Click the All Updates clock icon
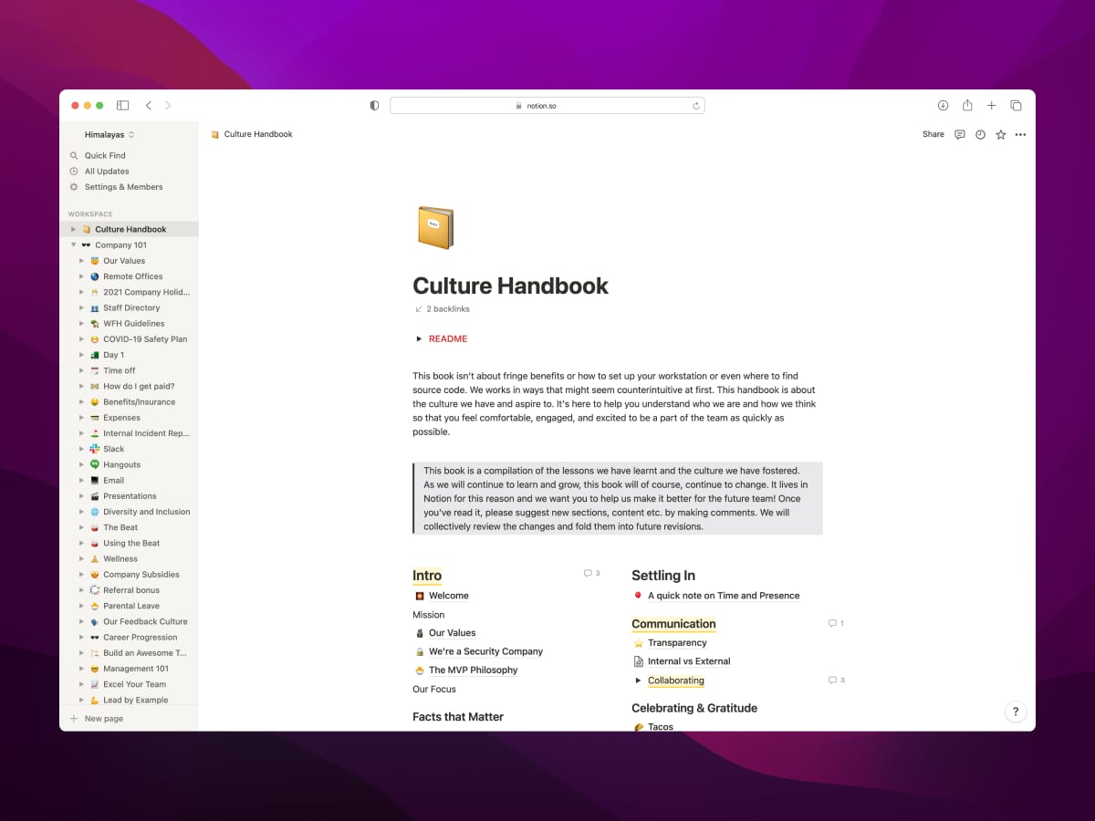The height and width of the screenshot is (821, 1095). pyautogui.click(x=74, y=171)
